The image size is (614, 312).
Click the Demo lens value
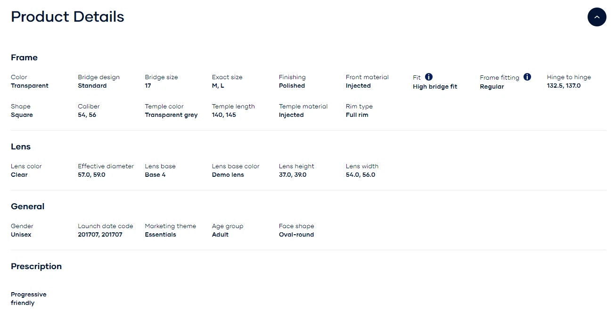point(228,175)
